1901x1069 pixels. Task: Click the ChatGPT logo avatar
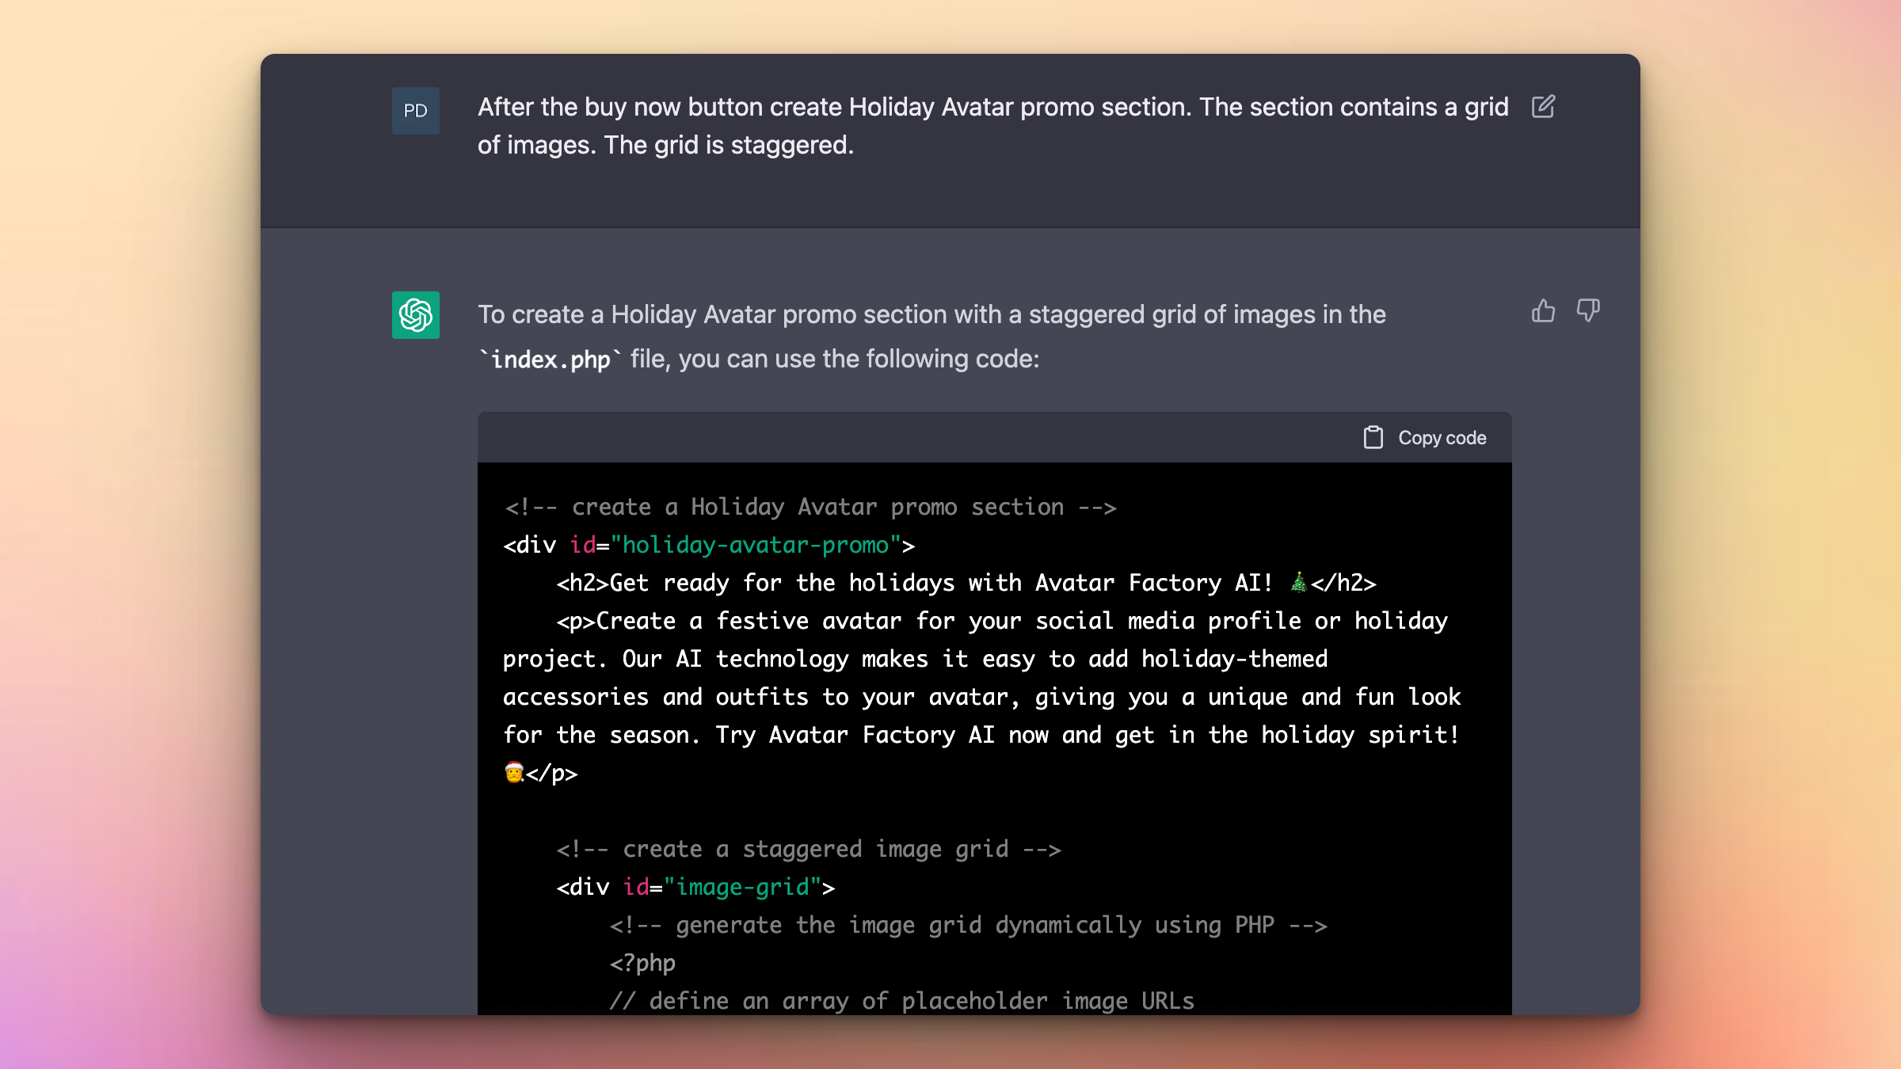[x=415, y=315]
